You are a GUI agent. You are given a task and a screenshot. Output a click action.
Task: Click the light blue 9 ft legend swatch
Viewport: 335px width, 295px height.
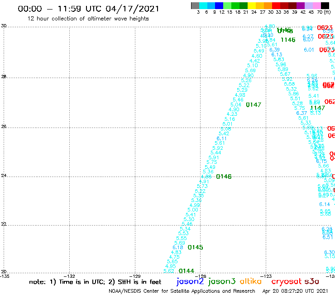(211, 5)
